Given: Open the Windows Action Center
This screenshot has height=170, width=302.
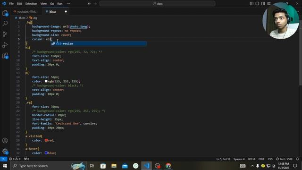Looking at the screenshot, I should [x=295, y=166].
